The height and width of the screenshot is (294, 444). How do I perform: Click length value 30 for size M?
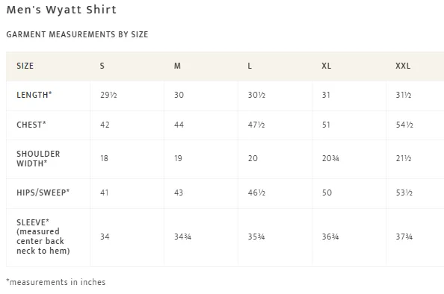pyautogui.click(x=179, y=95)
